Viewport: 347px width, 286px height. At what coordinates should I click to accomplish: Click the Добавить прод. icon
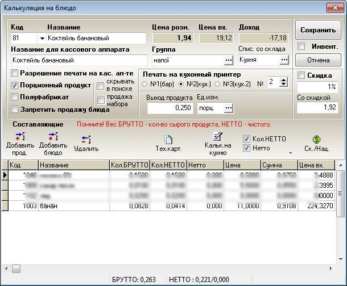20,136
